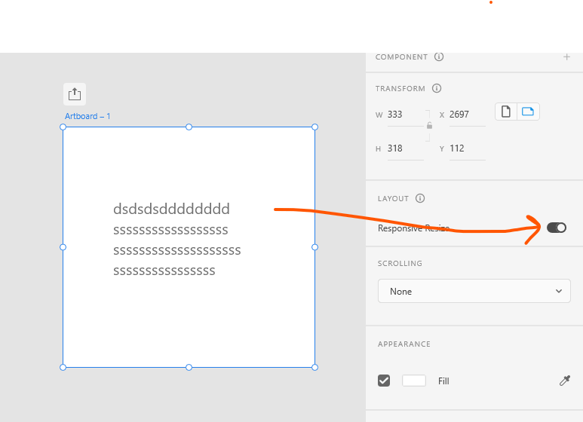Open the Scrolling None dropdown
The image size is (583, 422).
(x=474, y=291)
